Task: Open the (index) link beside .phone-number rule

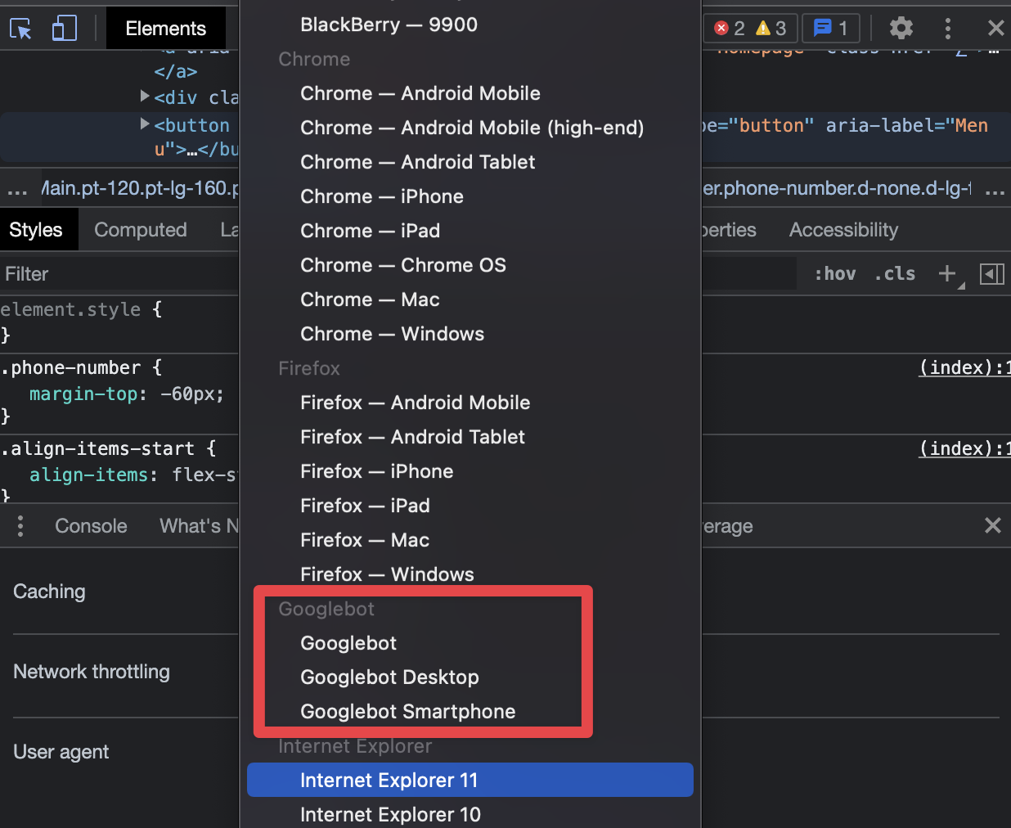Action: 964,367
